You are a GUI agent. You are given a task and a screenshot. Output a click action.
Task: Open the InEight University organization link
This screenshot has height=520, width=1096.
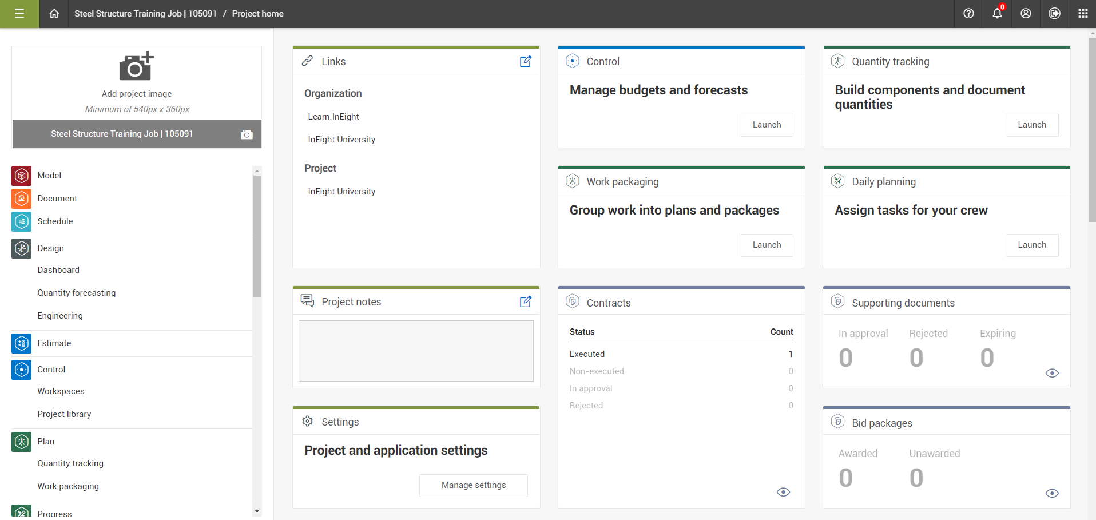[341, 139]
